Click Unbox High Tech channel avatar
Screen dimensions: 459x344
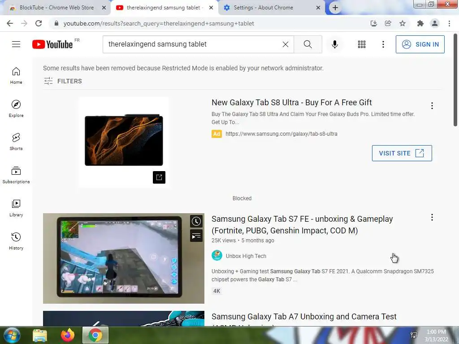217,255
